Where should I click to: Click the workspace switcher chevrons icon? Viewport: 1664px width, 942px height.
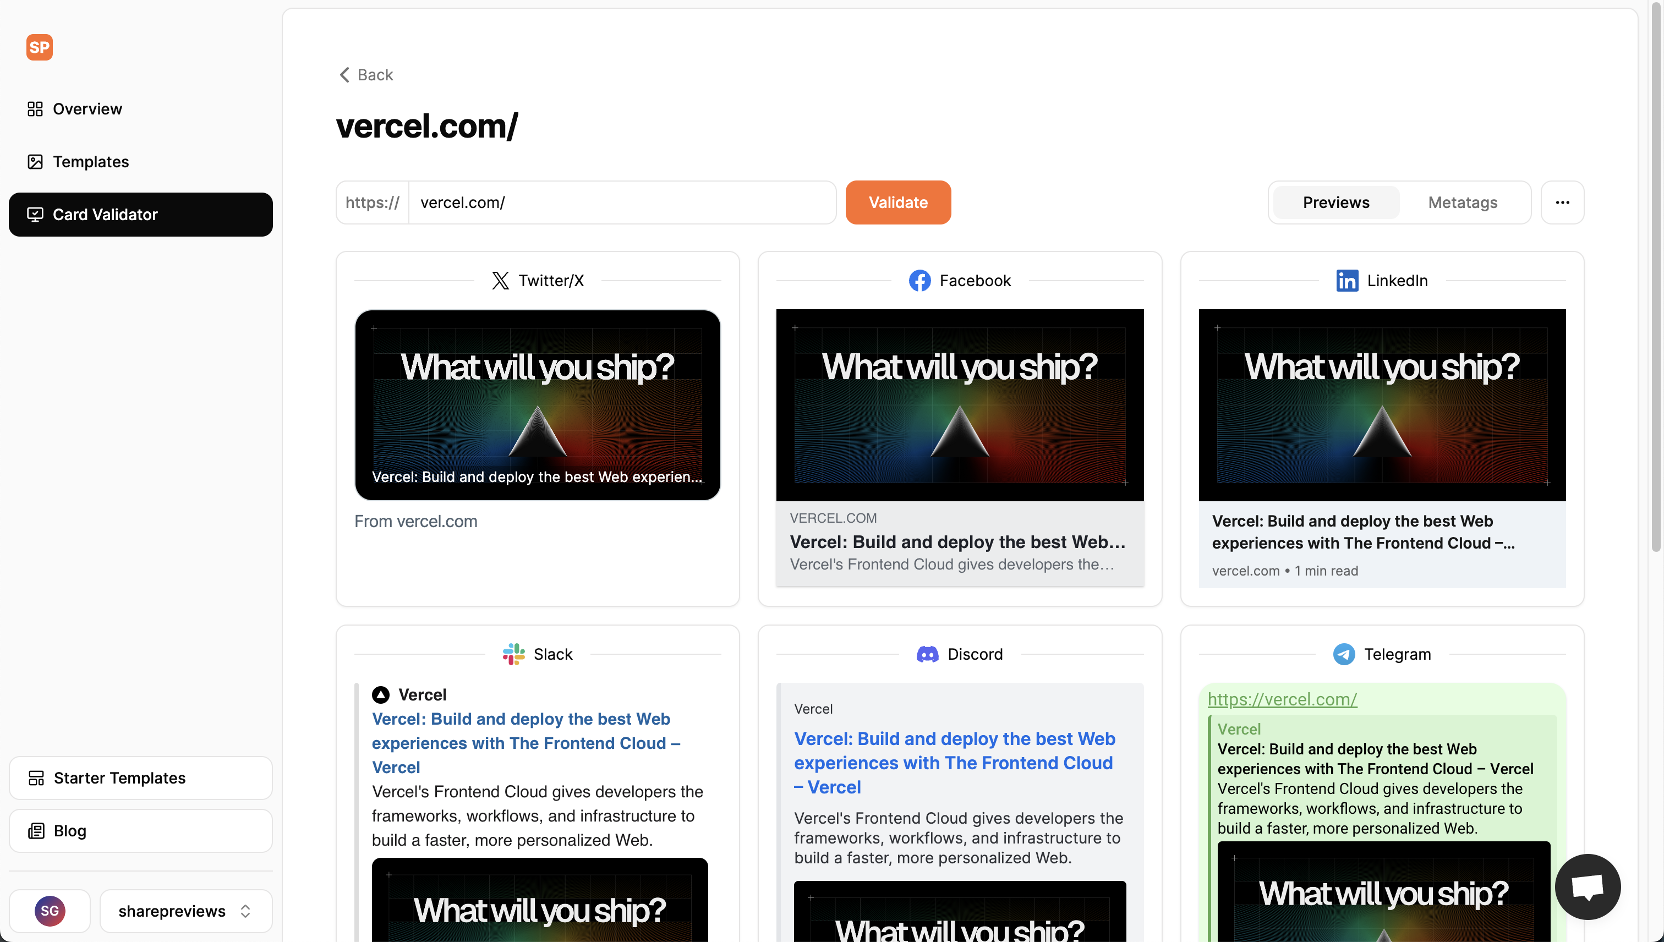[x=245, y=911]
